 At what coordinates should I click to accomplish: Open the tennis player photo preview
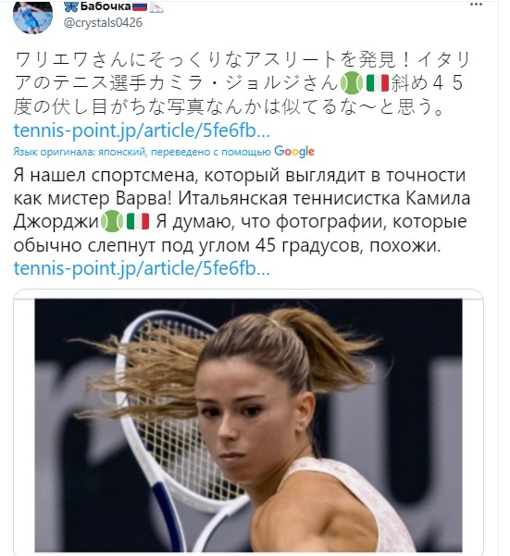[x=248, y=426]
